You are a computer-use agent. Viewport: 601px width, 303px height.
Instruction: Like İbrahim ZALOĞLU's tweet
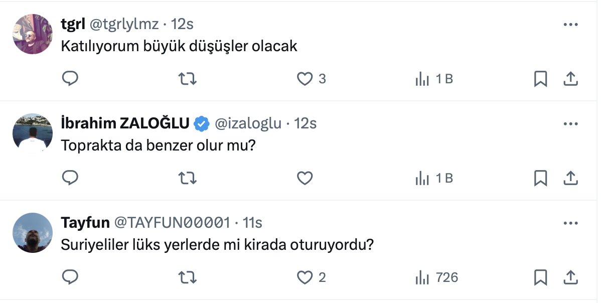coord(305,178)
